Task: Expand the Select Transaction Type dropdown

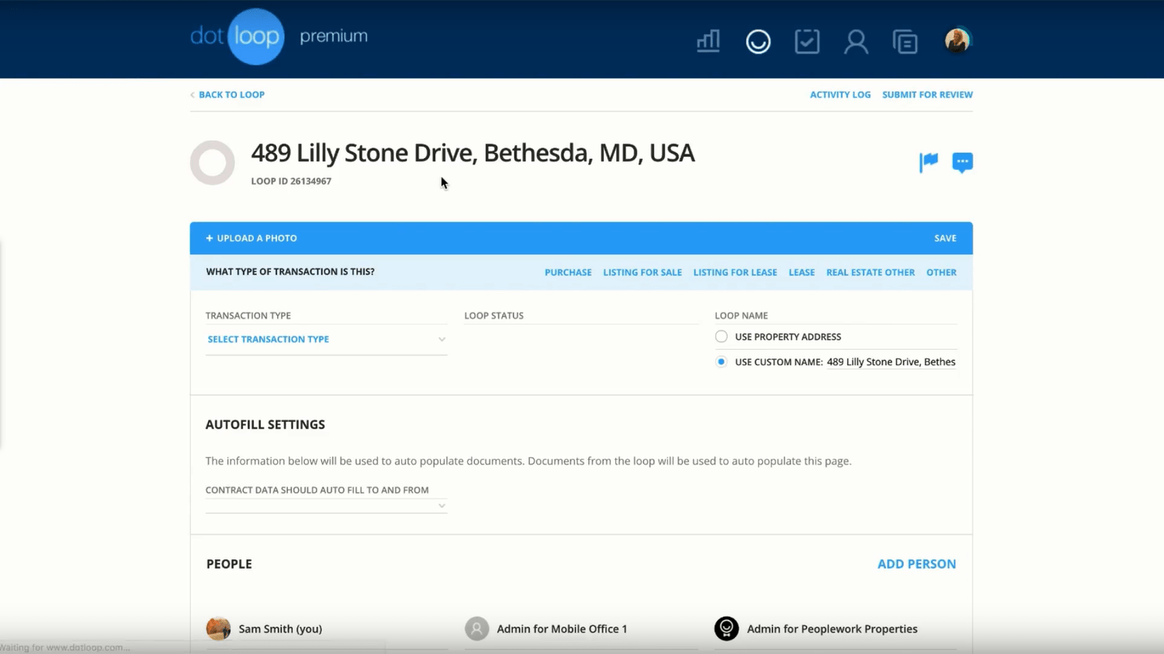Action: pos(326,340)
